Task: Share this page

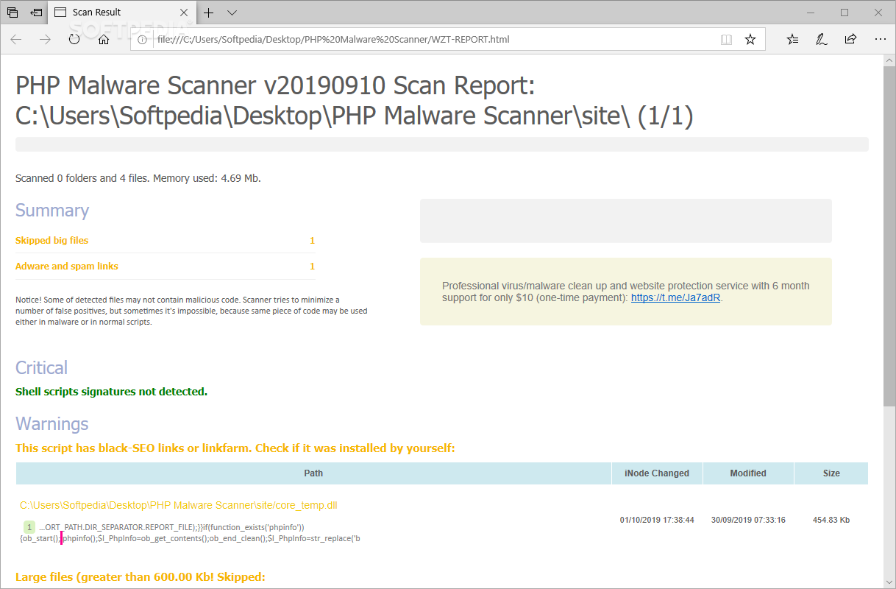Action: (850, 40)
